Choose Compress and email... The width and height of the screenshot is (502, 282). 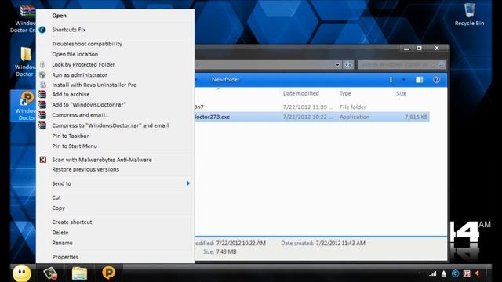pos(115,115)
